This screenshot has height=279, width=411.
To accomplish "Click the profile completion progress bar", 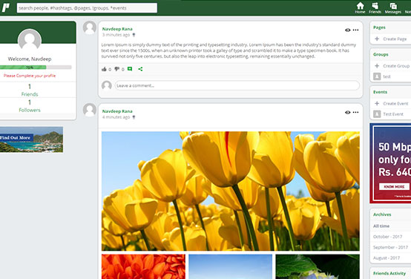I will (x=36, y=67).
